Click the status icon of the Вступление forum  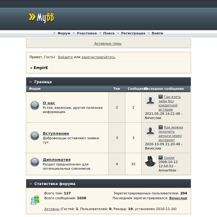click(x=35, y=136)
